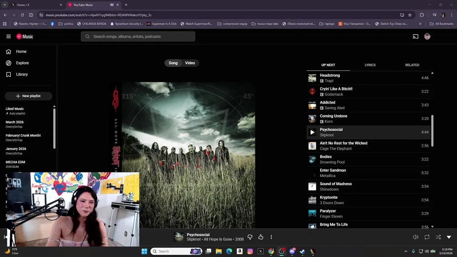Toggle shuffle in player bar

(438, 237)
